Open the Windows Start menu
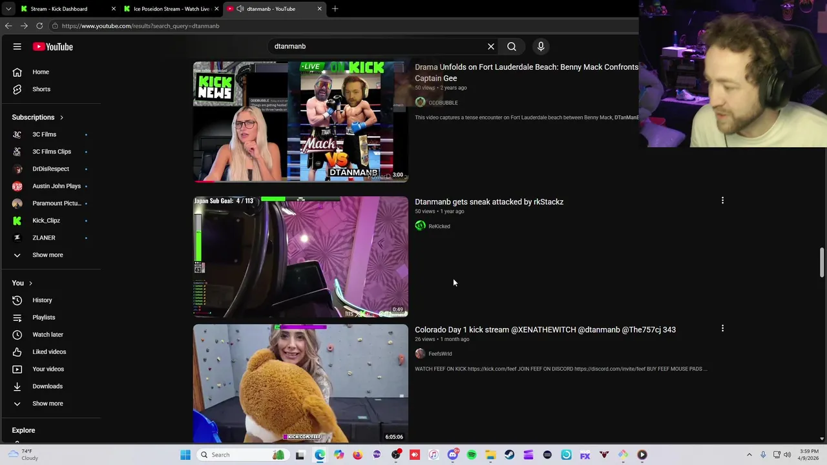This screenshot has height=465, width=827. click(185, 455)
